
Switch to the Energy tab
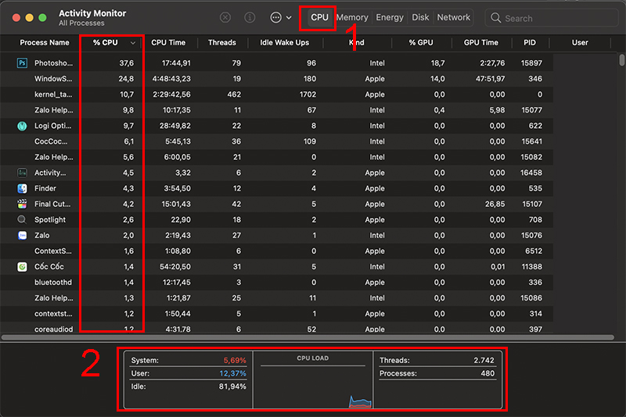(x=390, y=17)
